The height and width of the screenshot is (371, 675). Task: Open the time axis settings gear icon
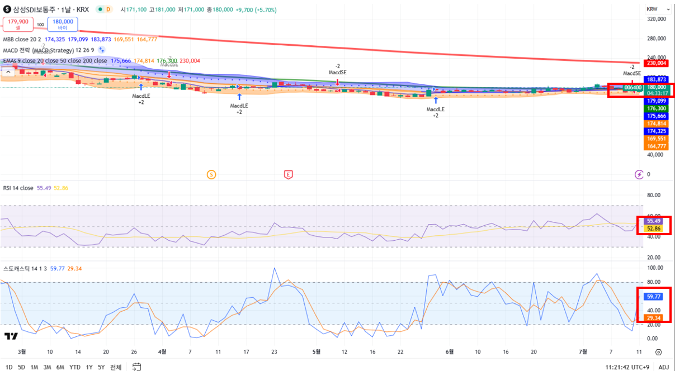659,352
